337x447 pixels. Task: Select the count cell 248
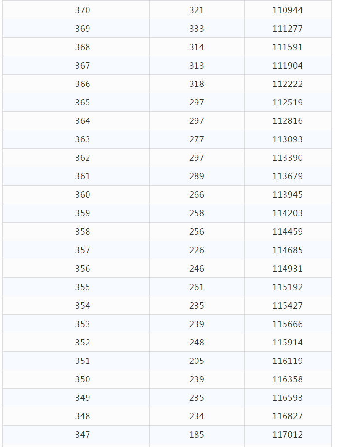[x=196, y=343]
